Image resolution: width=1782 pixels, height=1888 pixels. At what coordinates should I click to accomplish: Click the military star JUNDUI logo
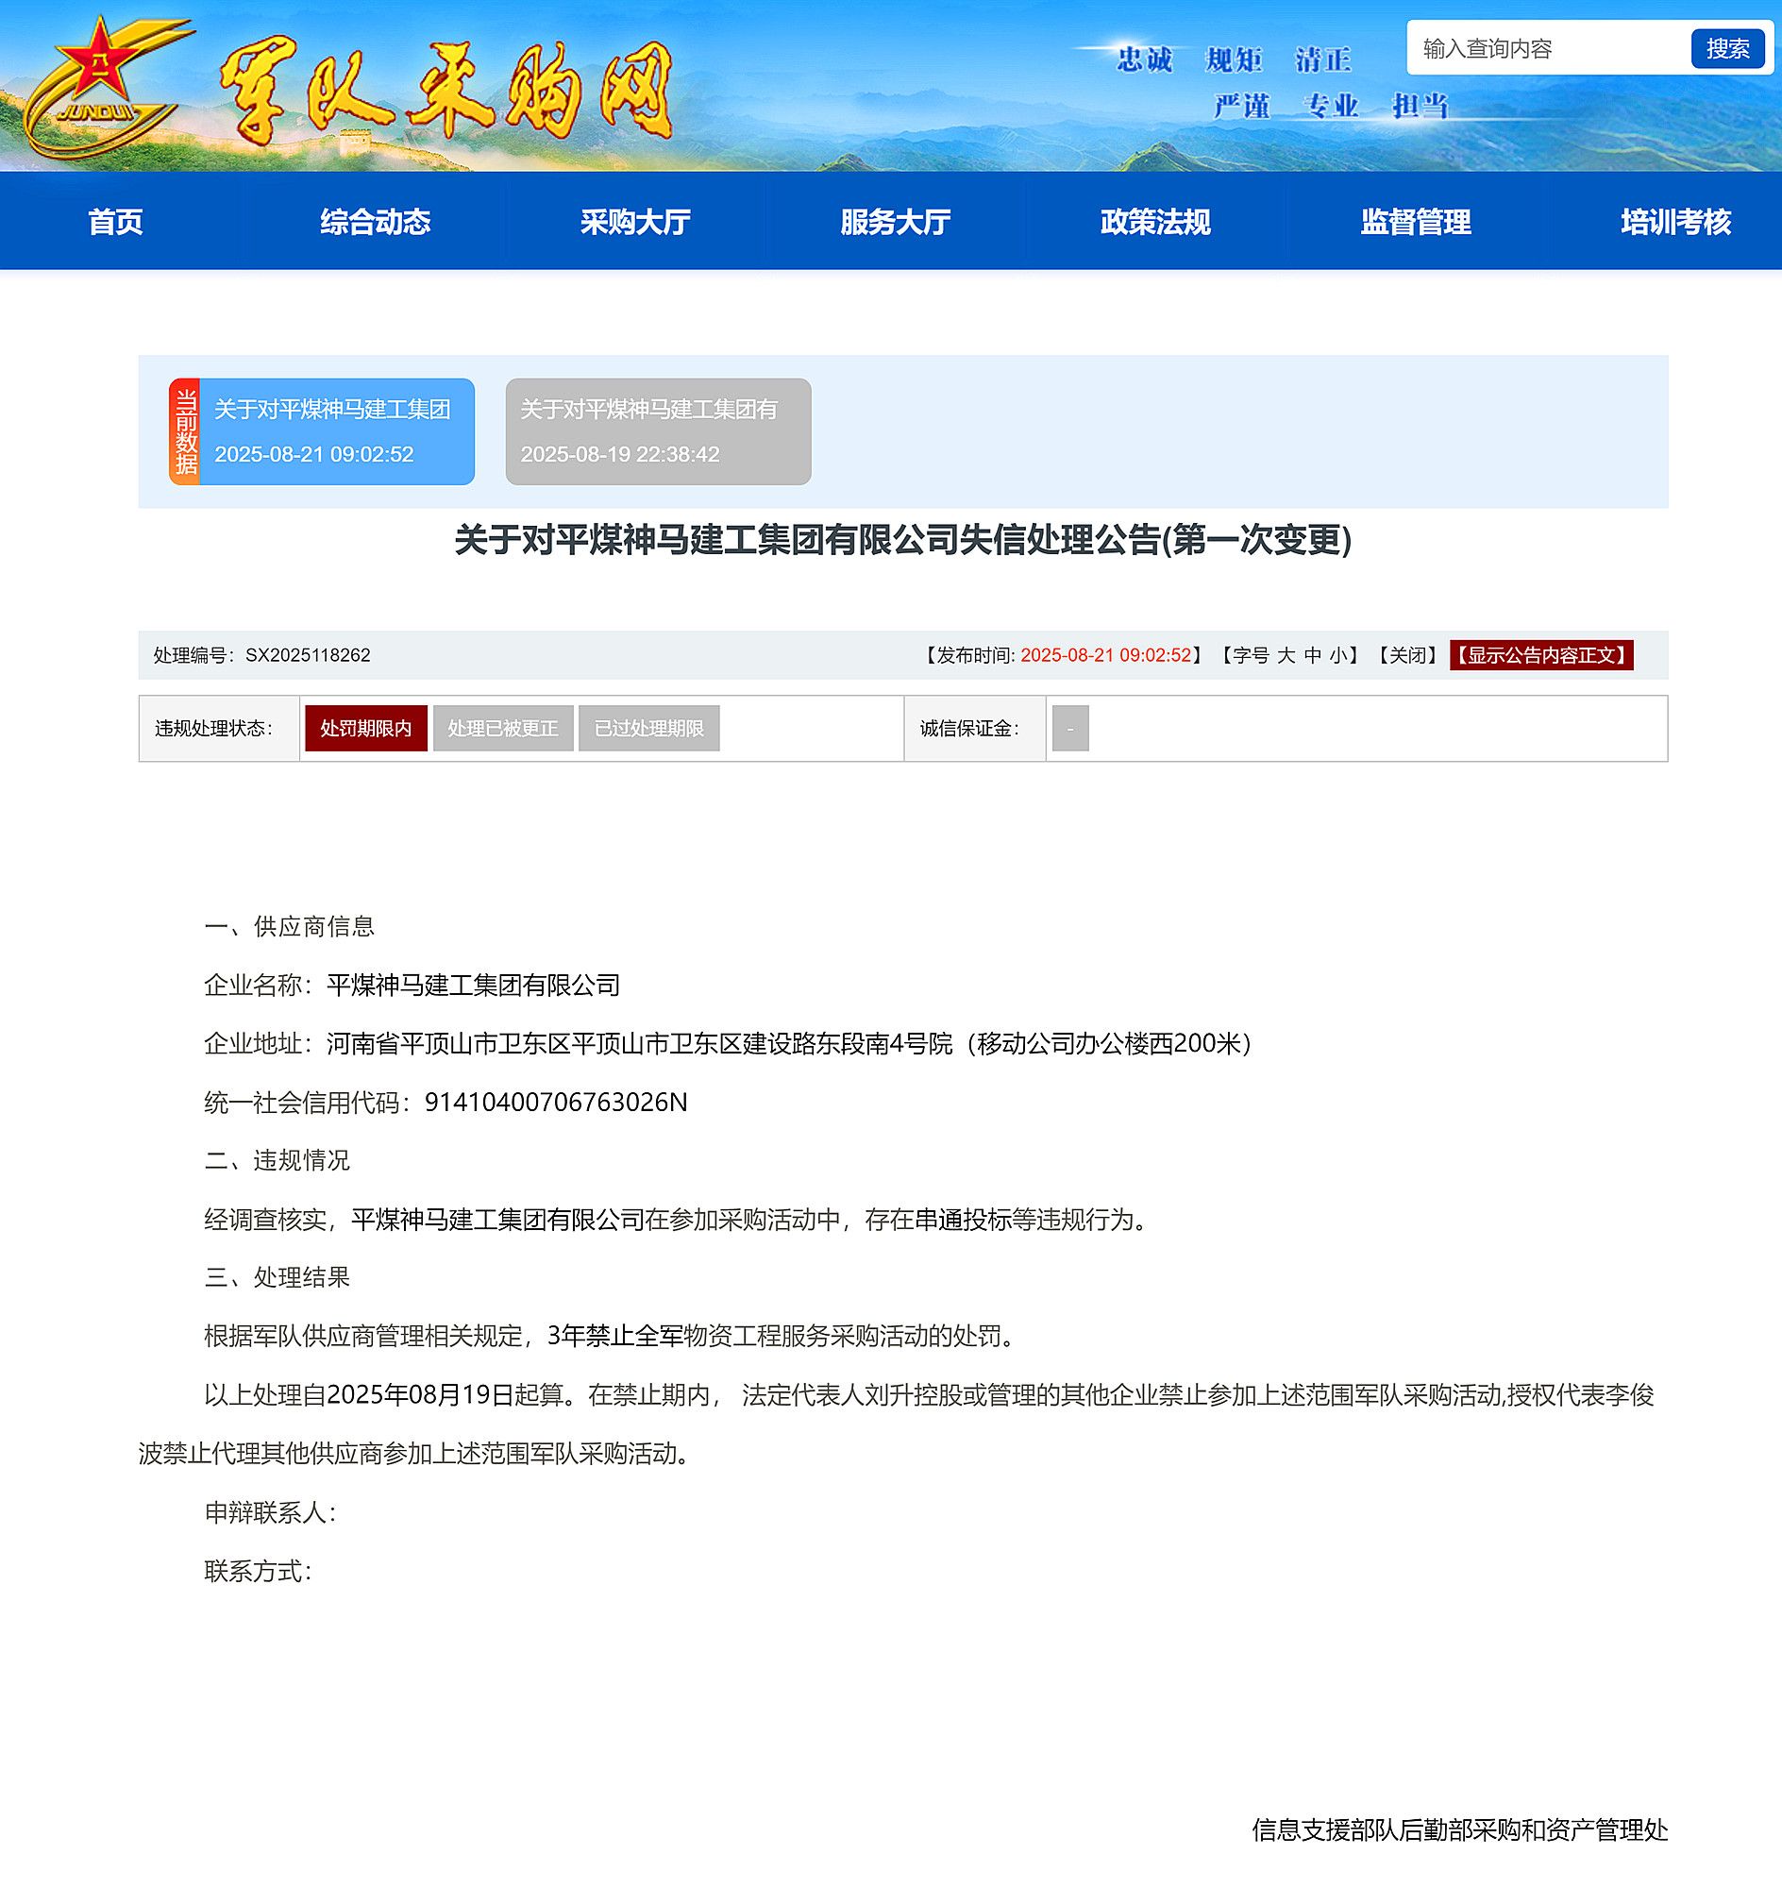(108, 89)
